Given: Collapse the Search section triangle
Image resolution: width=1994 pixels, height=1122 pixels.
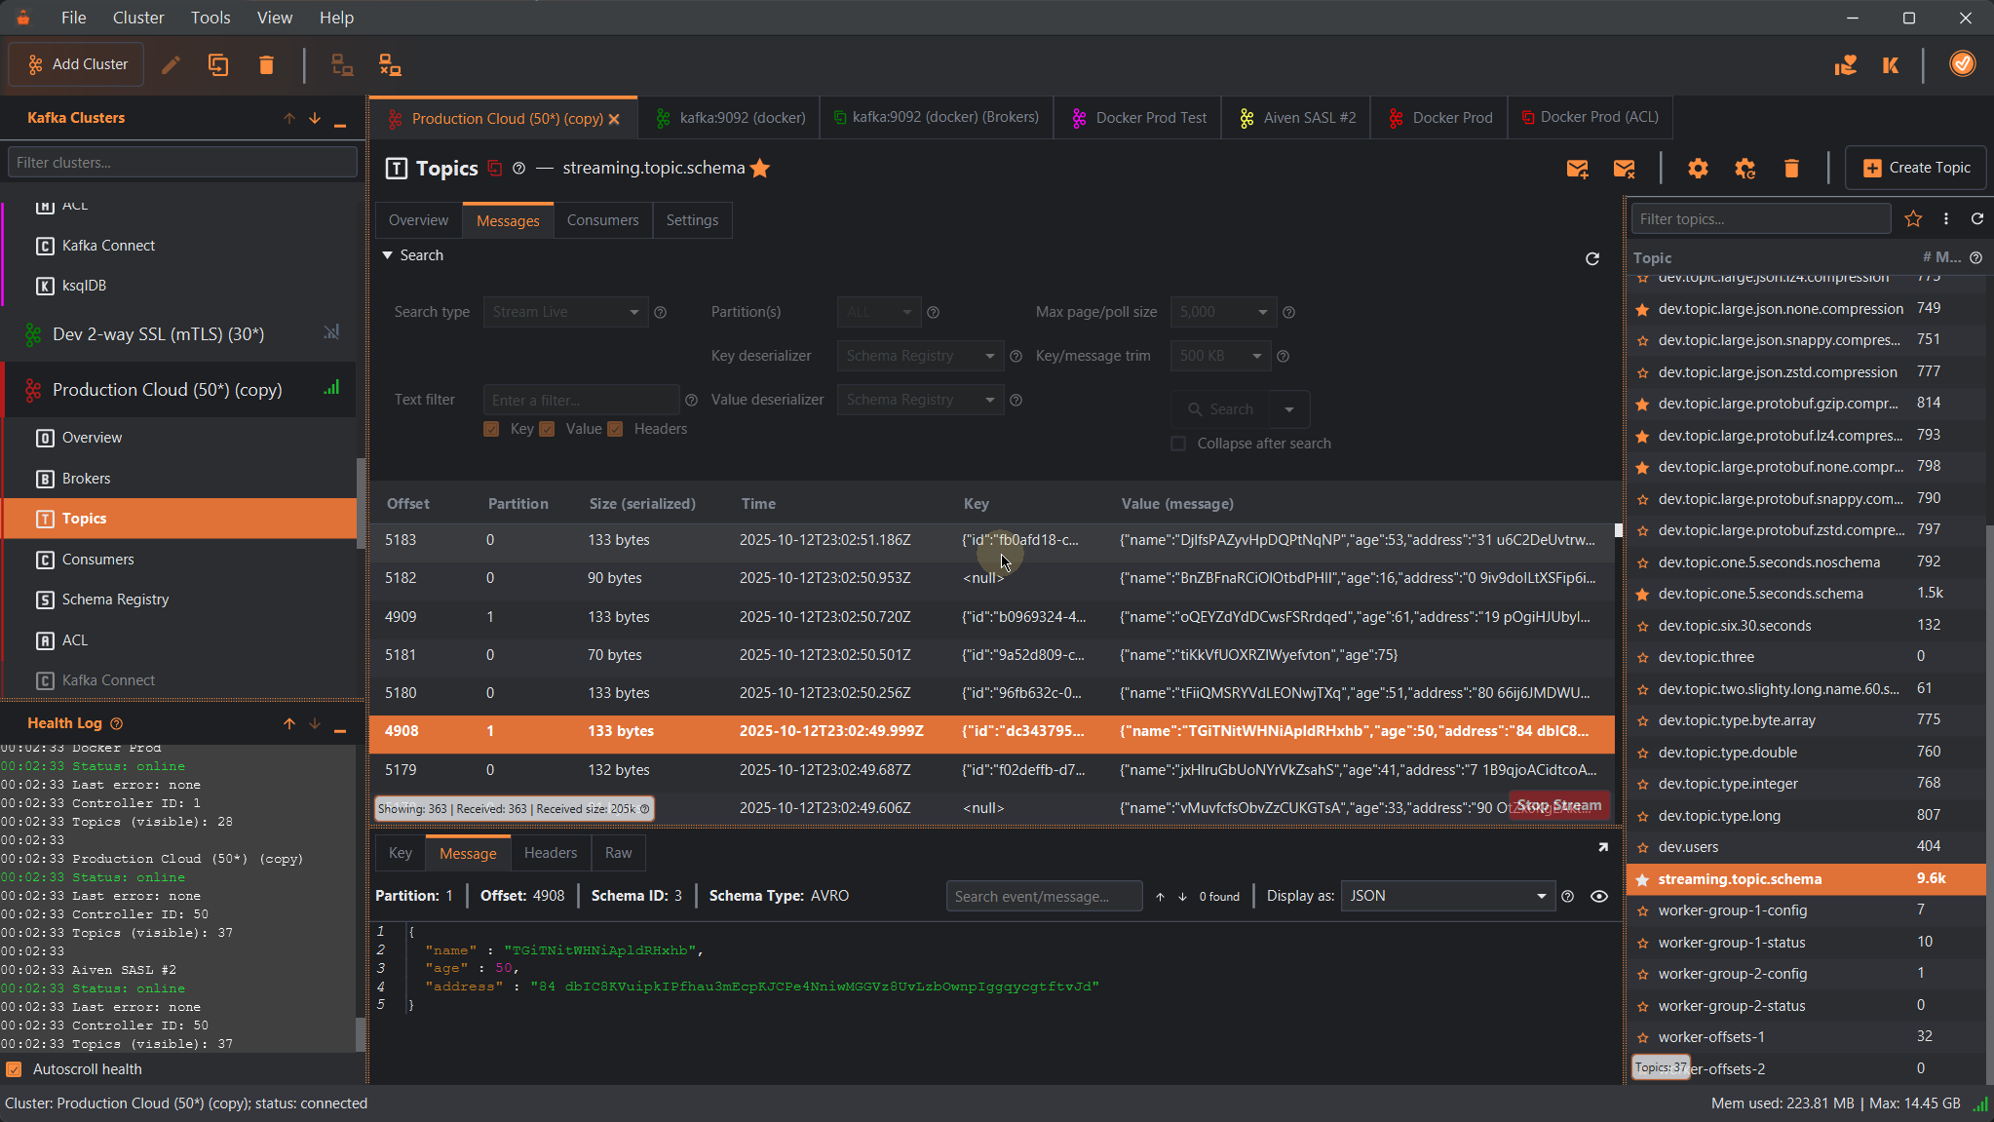Looking at the screenshot, I should coord(388,255).
